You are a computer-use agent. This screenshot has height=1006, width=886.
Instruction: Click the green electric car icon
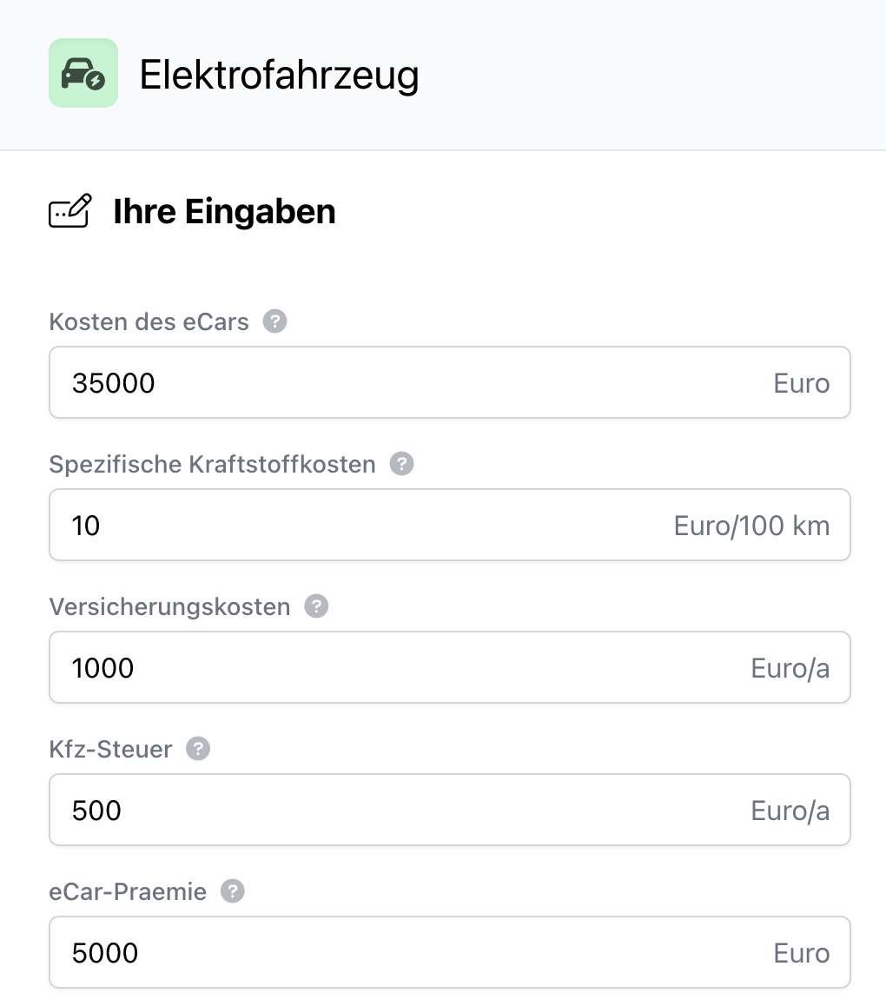(x=83, y=73)
